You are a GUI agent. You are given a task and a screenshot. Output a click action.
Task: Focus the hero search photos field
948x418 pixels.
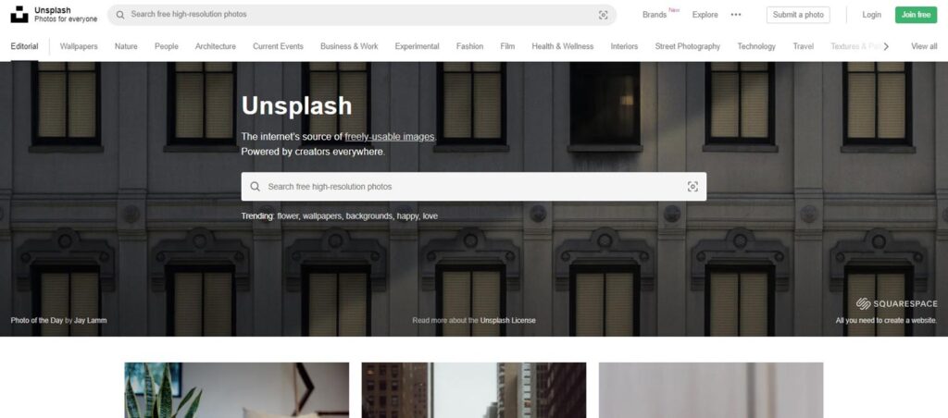coord(473,187)
